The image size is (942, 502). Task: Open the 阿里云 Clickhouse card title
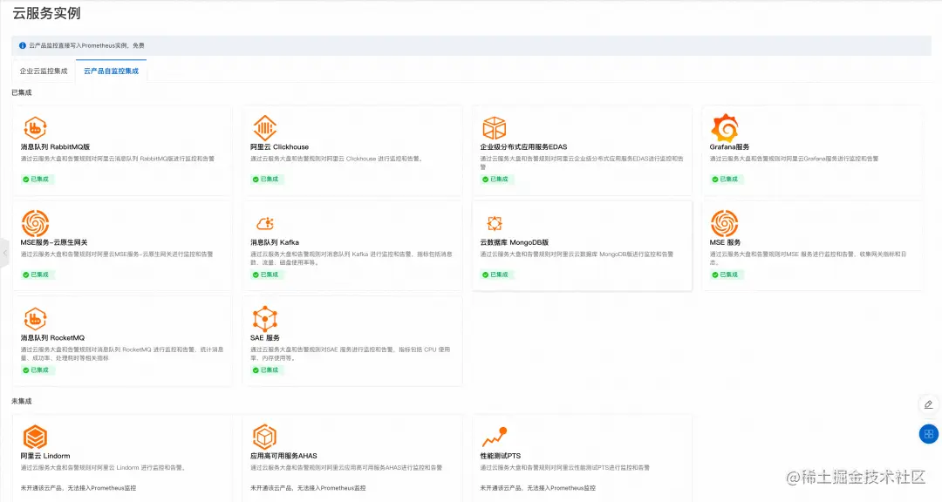(279, 146)
